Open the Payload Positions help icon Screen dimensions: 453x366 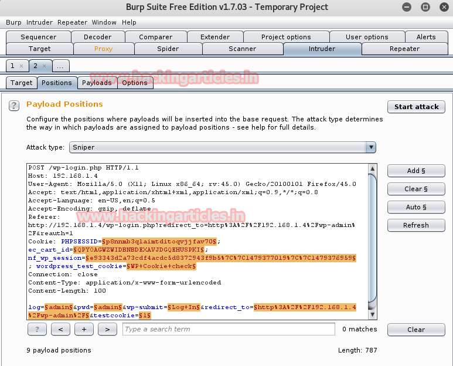(x=14, y=106)
